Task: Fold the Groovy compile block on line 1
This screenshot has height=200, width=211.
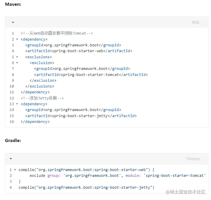Action: (x=15, y=170)
